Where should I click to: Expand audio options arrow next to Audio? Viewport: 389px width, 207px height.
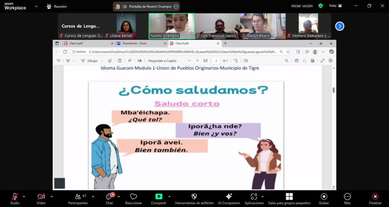(24, 197)
